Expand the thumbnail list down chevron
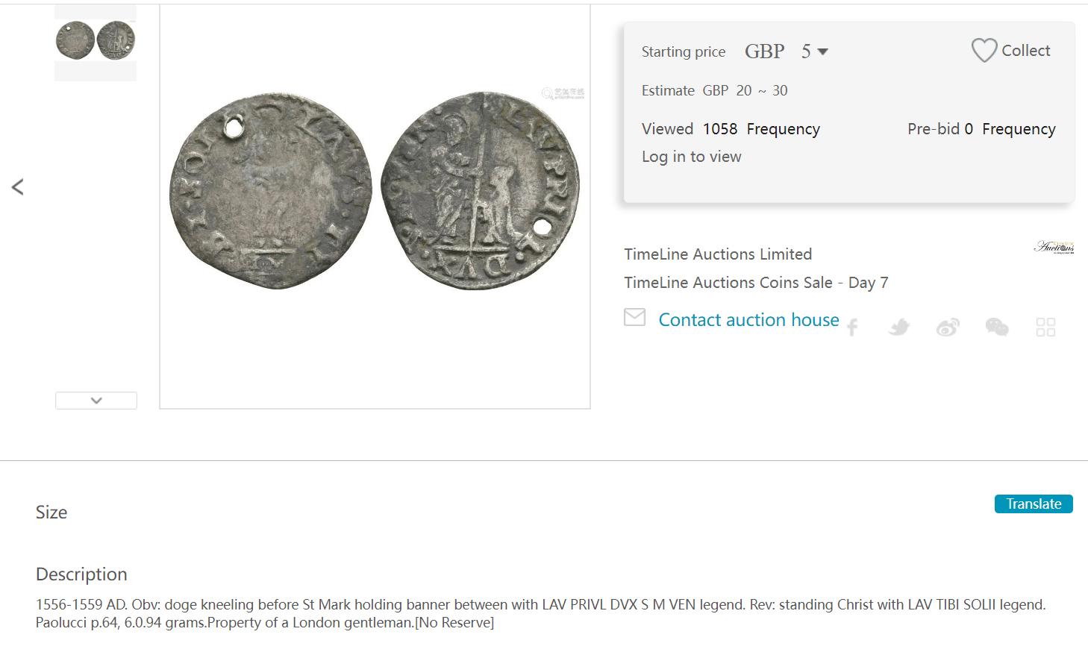The image size is (1088, 652). pos(96,401)
